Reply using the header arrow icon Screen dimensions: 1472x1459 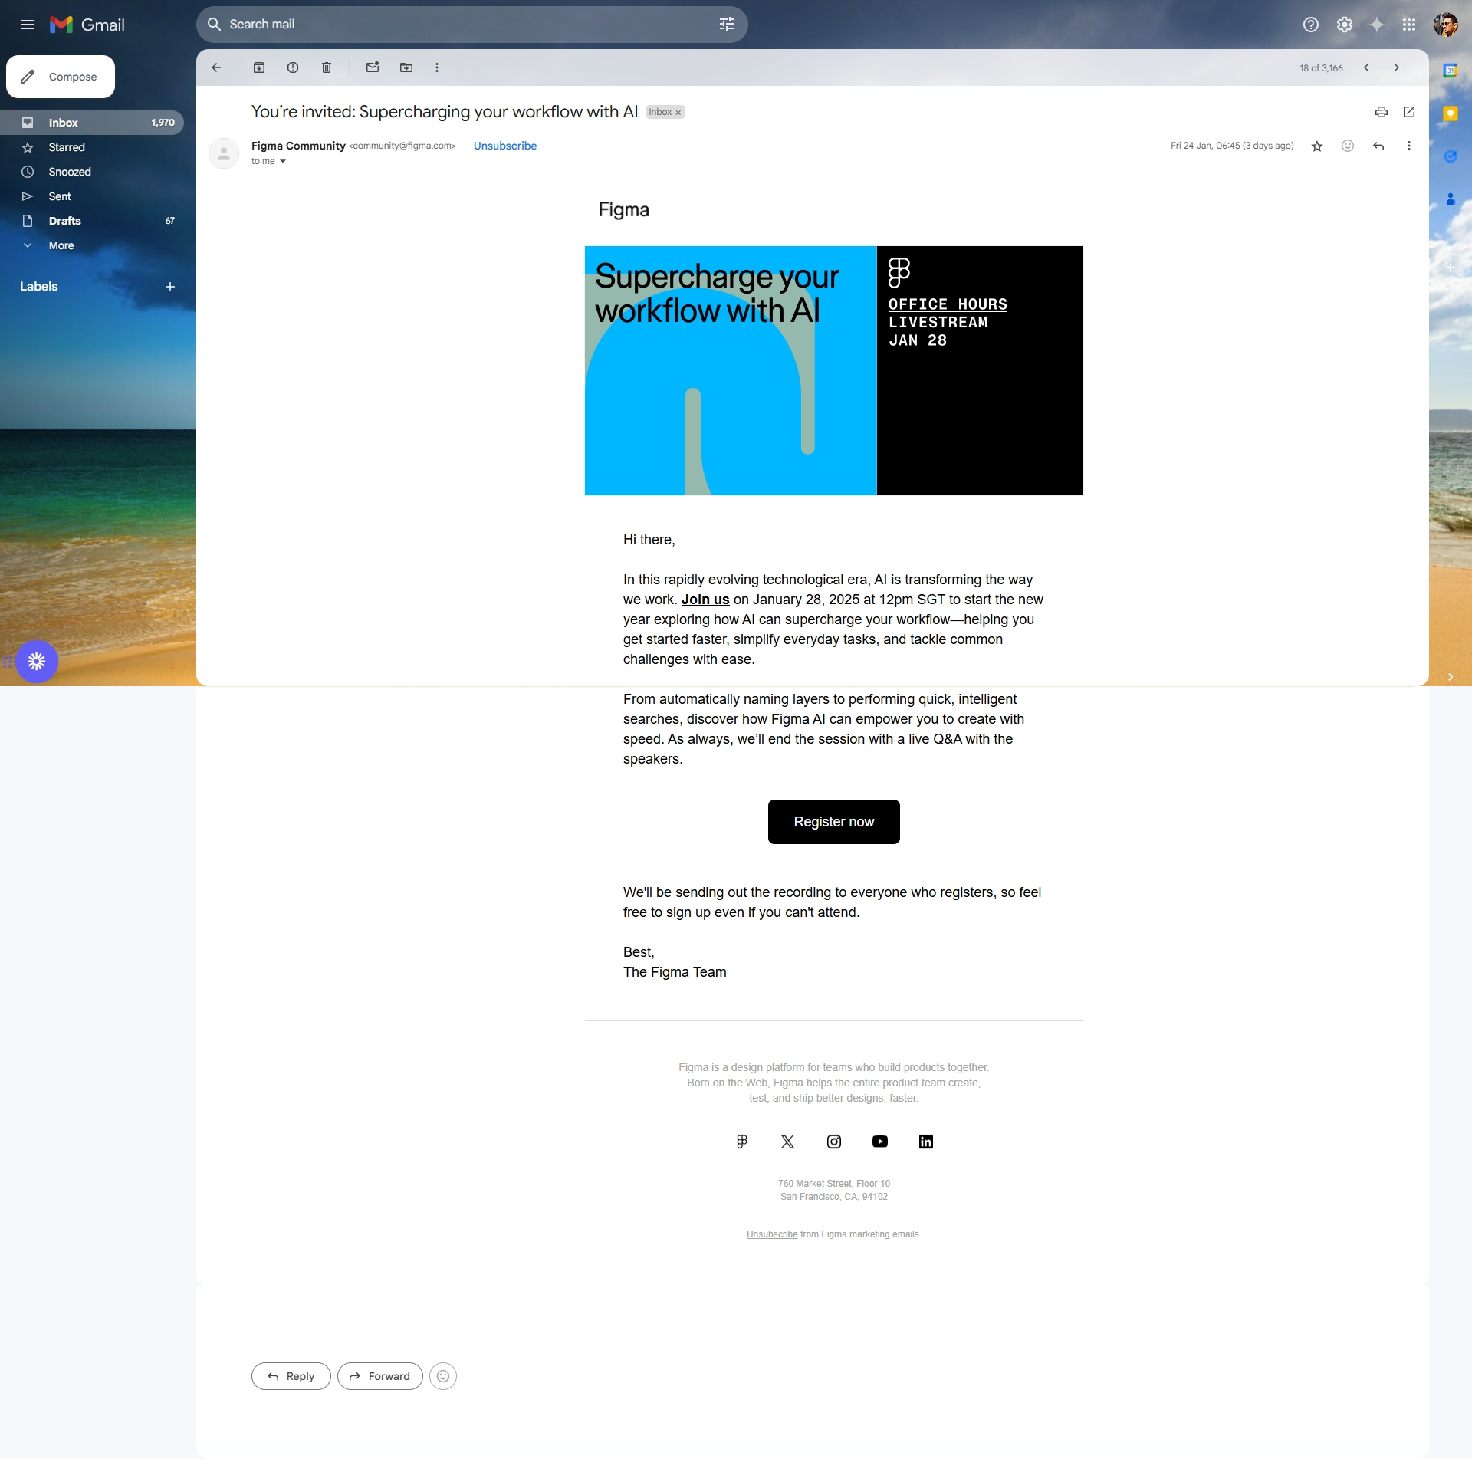point(1378,146)
